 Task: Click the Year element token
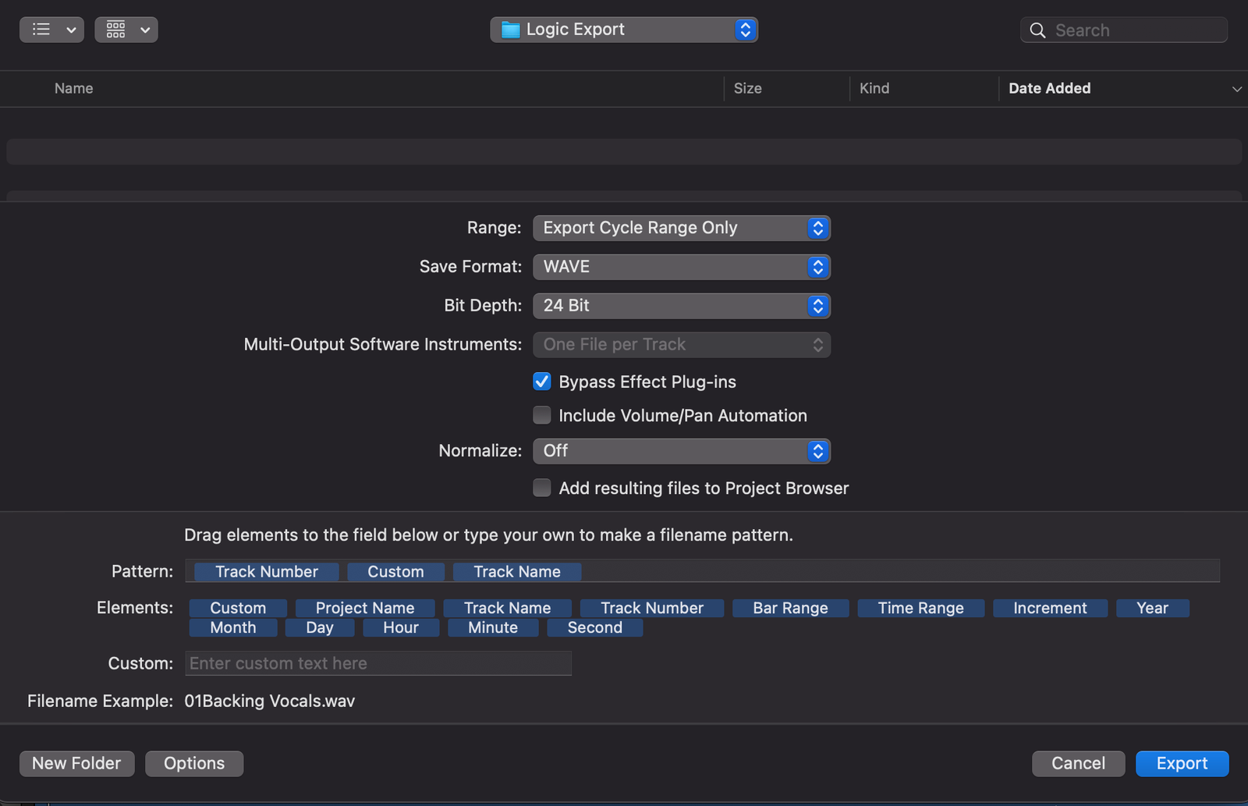[x=1153, y=608]
